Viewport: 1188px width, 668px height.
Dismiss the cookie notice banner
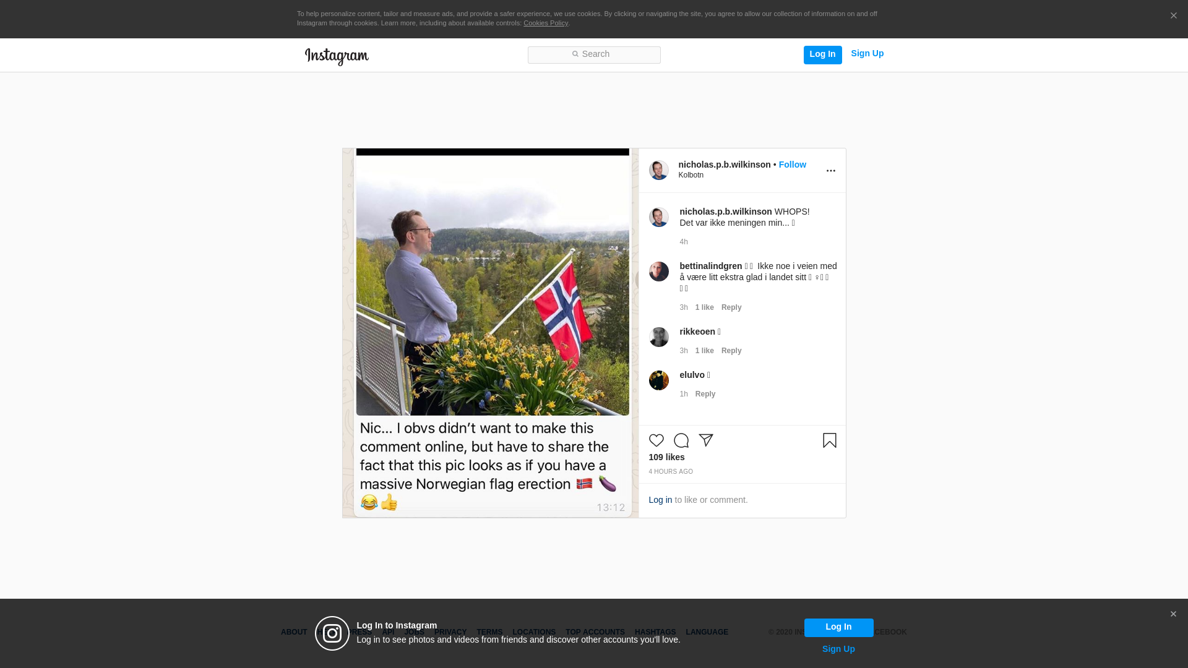[x=1173, y=15]
